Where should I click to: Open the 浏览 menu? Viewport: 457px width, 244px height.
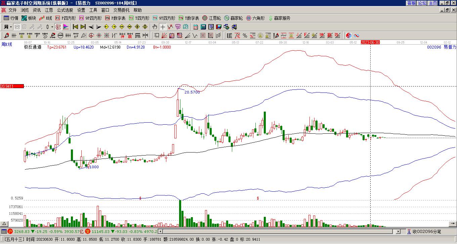coord(25,10)
